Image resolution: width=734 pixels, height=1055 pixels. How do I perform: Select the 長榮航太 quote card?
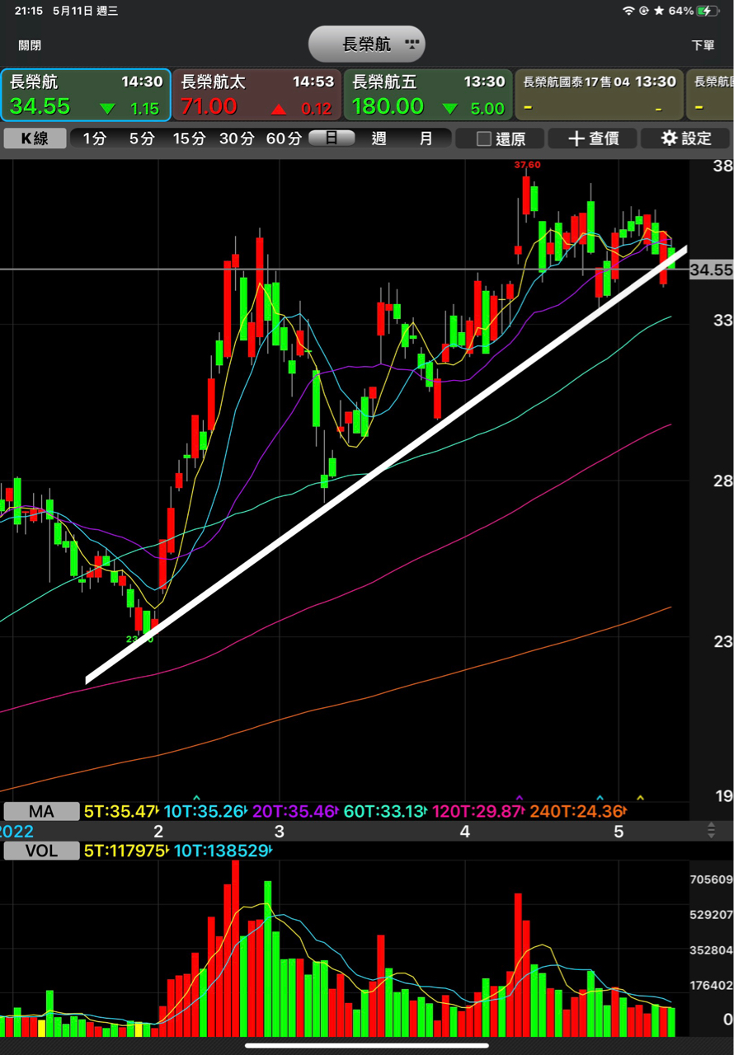point(256,96)
